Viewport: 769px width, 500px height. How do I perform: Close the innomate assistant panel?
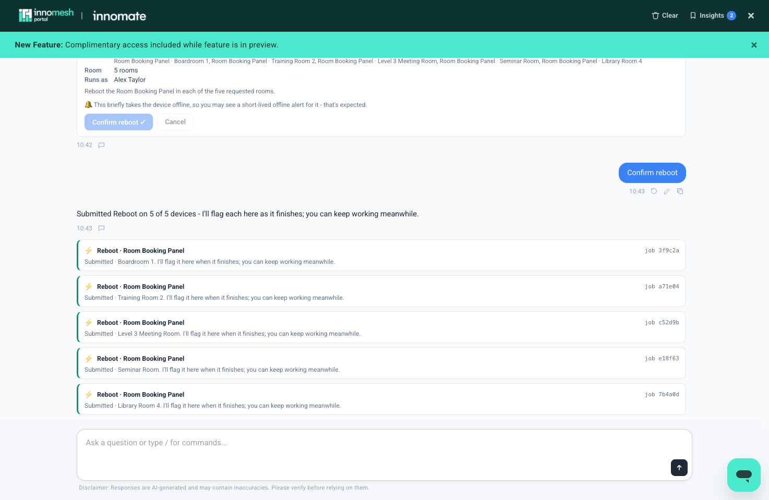pos(751,16)
